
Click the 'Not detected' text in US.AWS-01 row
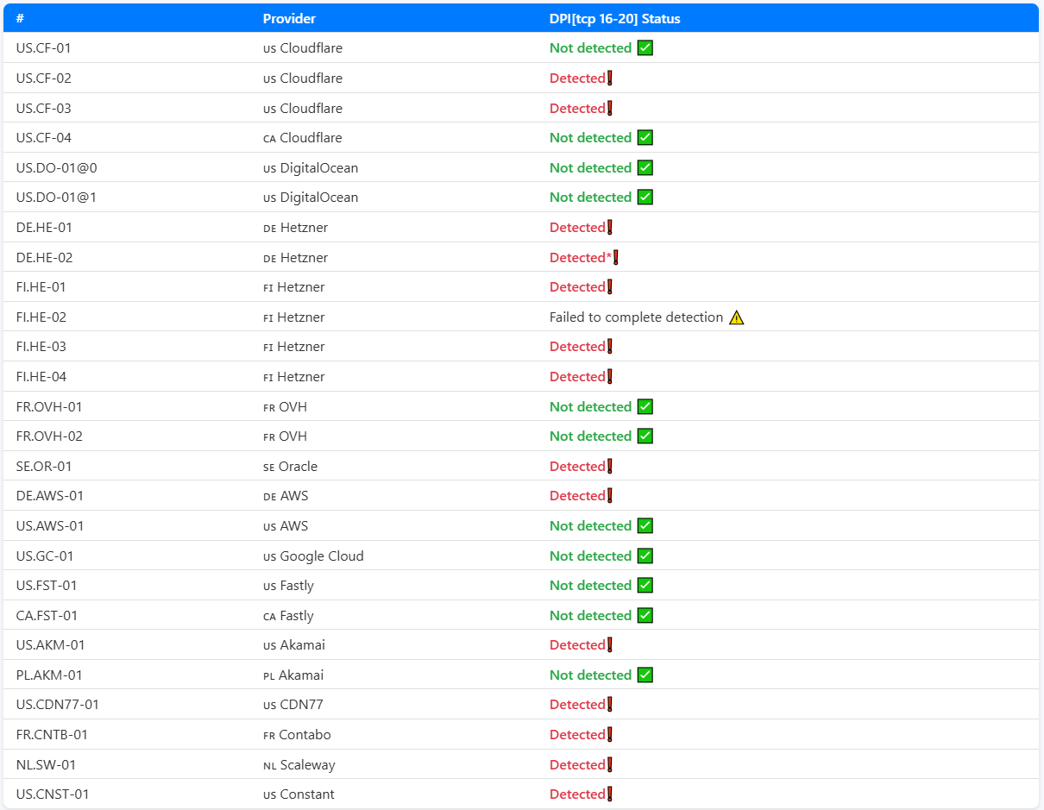point(590,526)
